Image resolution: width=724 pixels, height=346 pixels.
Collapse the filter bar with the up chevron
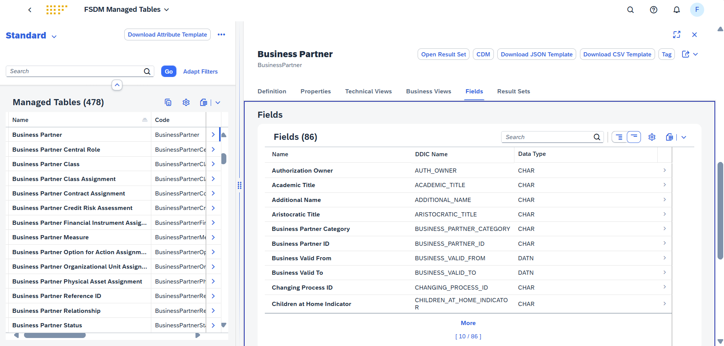(x=117, y=85)
